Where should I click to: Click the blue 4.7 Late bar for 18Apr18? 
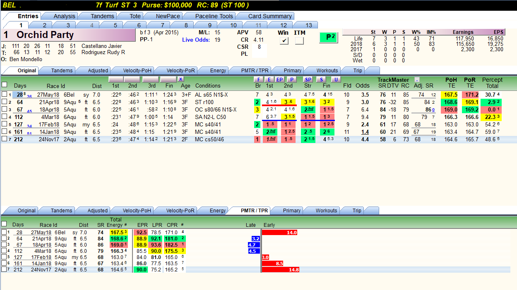[254, 245]
